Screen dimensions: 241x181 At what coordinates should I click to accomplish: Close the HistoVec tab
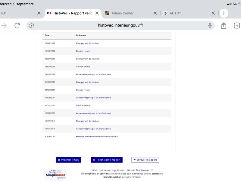[97, 13]
